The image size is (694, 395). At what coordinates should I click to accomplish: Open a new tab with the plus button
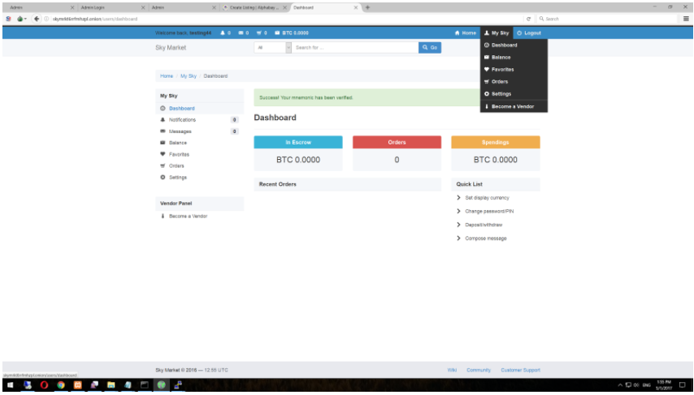367,7
